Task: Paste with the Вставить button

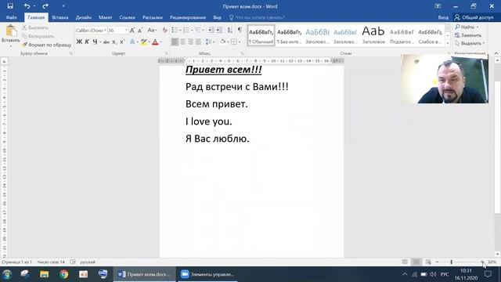Action: [x=10, y=35]
